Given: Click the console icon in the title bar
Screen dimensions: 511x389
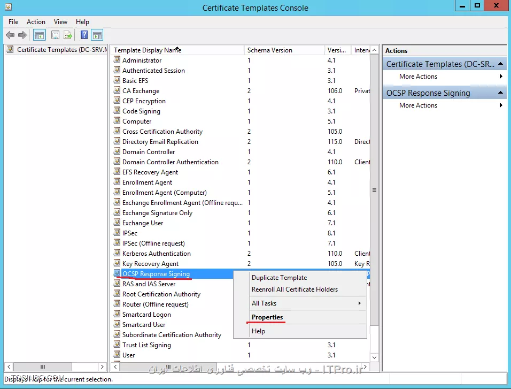Looking at the screenshot, I should [x=9, y=7].
